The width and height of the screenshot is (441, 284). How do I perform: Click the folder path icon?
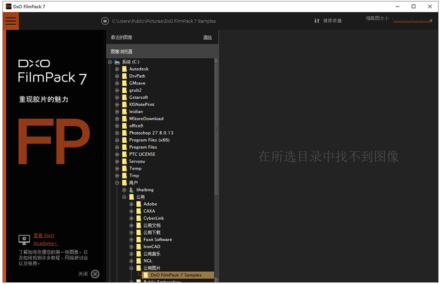(x=105, y=21)
